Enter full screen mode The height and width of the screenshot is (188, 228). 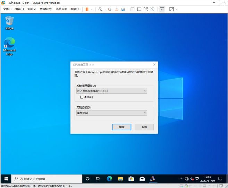[146, 9]
